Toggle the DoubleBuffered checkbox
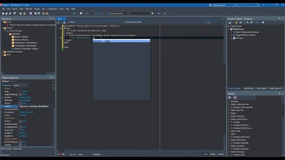This screenshot has height=160, width=285. click(x=20, y=127)
